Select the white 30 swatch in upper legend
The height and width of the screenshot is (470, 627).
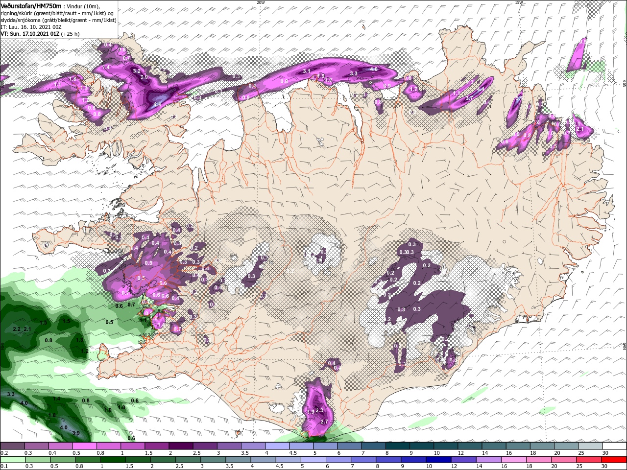614,446
